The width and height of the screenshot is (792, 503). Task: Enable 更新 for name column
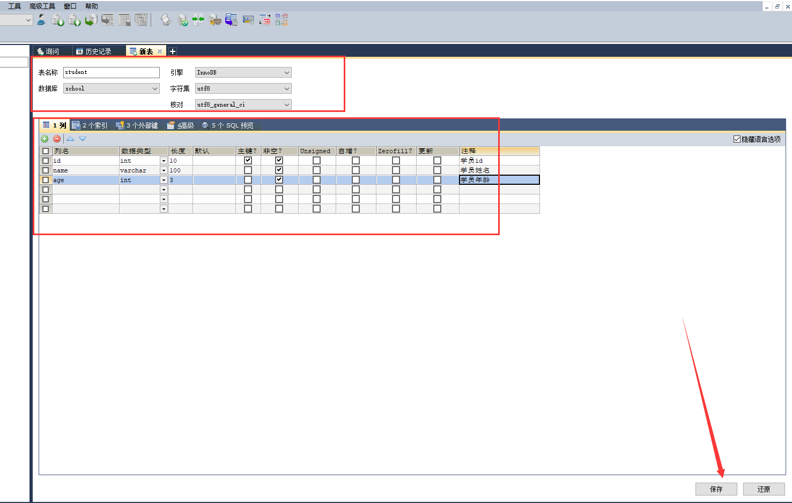point(437,170)
